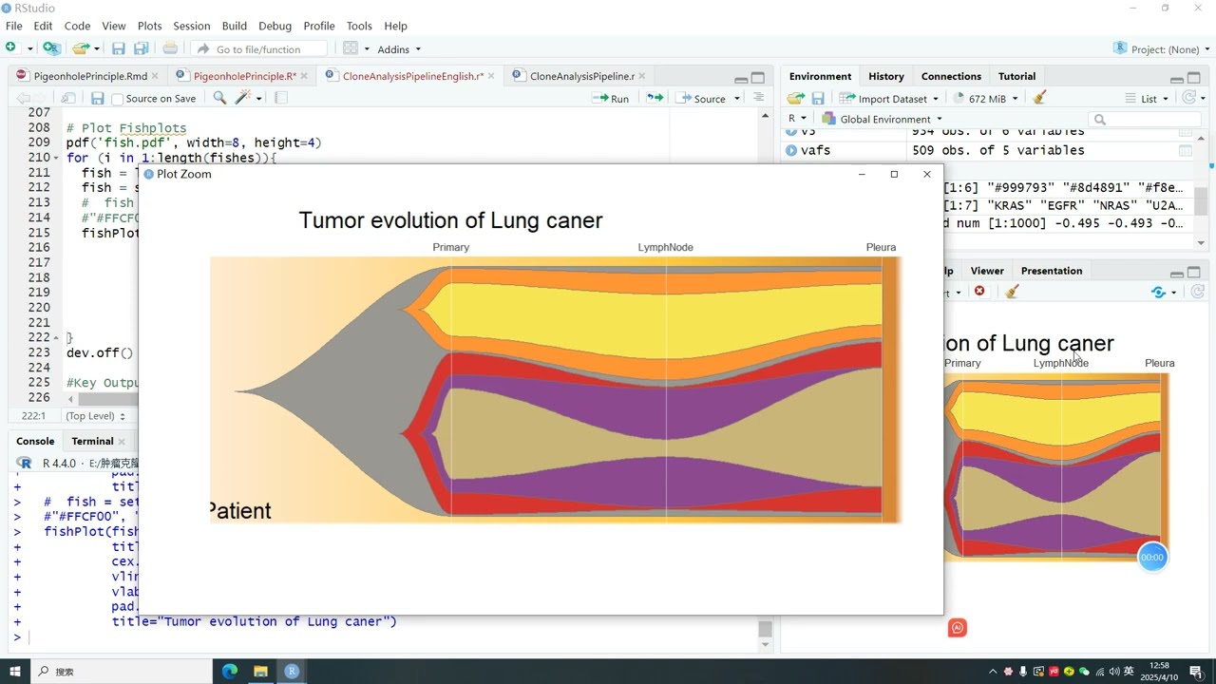The height and width of the screenshot is (684, 1216).
Task: Open the notification center icon
Action: [x=1197, y=672]
